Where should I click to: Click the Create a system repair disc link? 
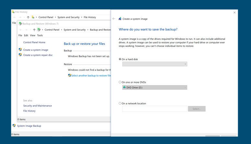[x=38, y=55]
